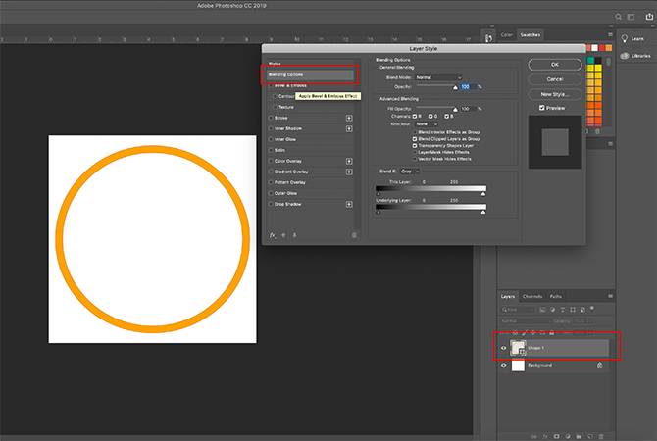
Task: Add another Inner Shadow with plus icon
Action: (x=349, y=129)
